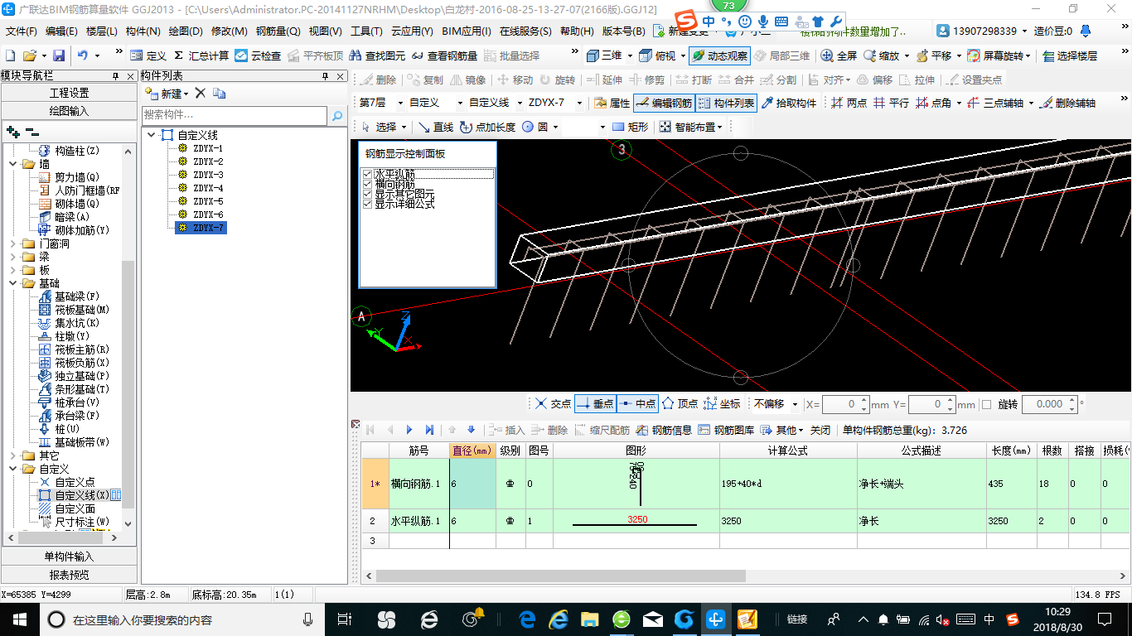This screenshot has height=636, width=1132.
Task: Toggle 垂点 perpendicular snap
Action: point(595,403)
